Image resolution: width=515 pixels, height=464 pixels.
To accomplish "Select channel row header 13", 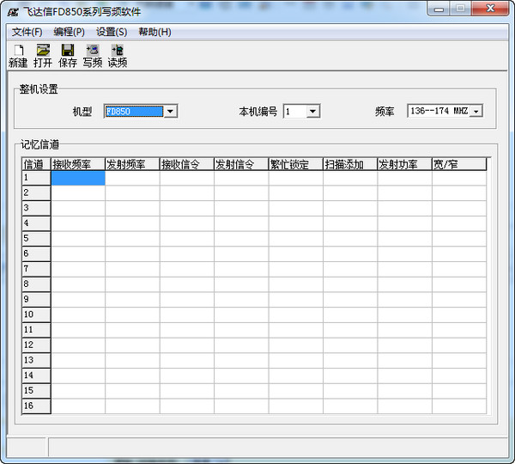I will pyautogui.click(x=36, y=360).
